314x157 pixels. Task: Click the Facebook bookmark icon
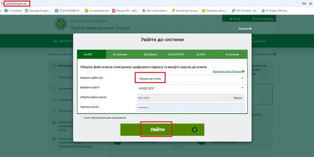point(6,11)
